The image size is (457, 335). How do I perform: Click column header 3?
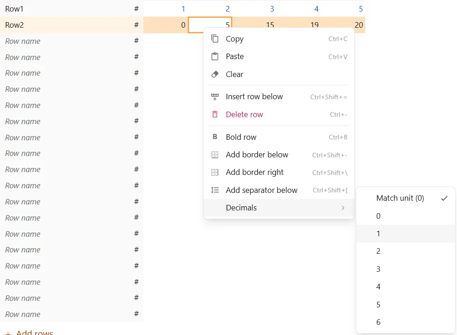point(272,9)
